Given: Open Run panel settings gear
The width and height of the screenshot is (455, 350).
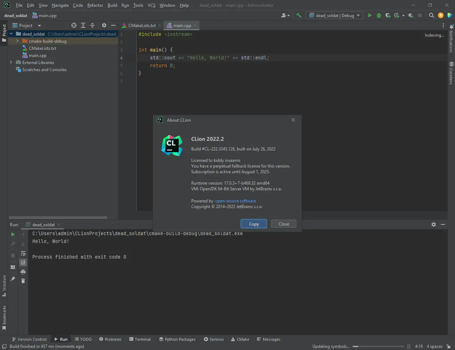Looking at the screenshot, I should [434, 224].
